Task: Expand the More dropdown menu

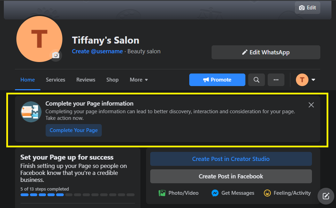Action: pyautogui.click(x=139, y=80)
